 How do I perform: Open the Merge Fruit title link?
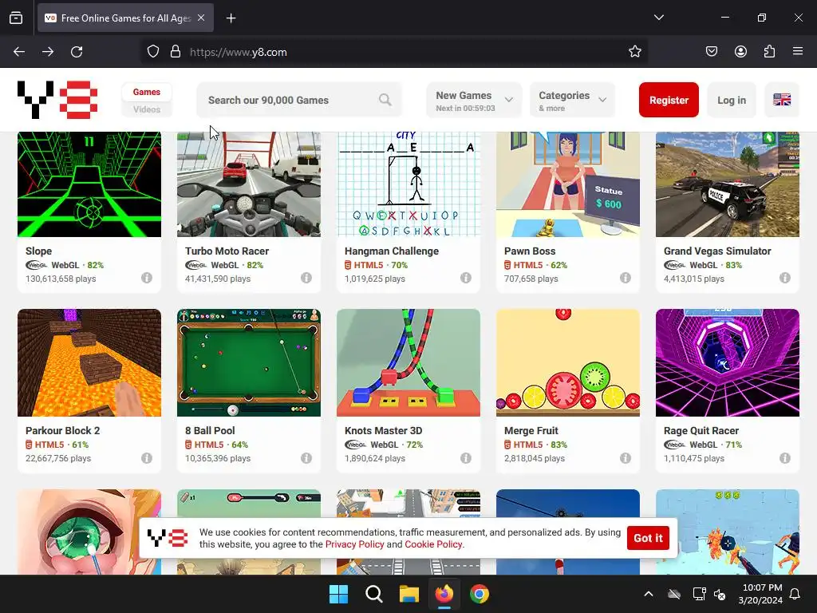tap(531, 430)
